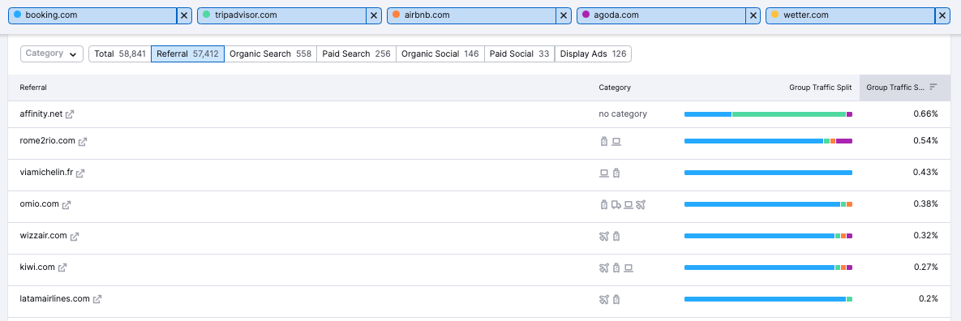Click airplane category icon for latamairlines.com
Image resolution: width=961 pixels, height=321 pixels.
[x=603, y=300]
